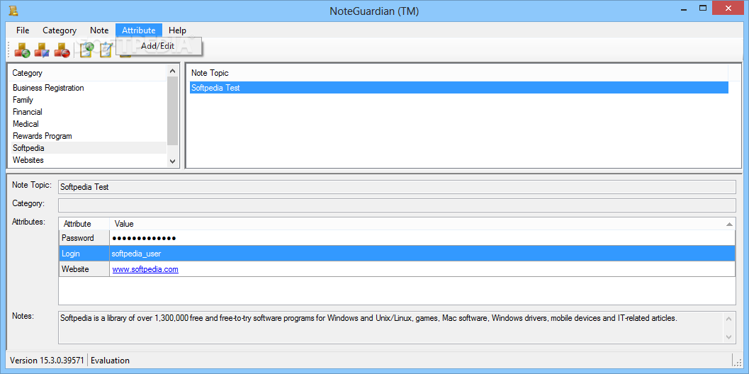Open the File menu
The width and height of the screenshot is (749, 374).
click(x=23, y=30)
